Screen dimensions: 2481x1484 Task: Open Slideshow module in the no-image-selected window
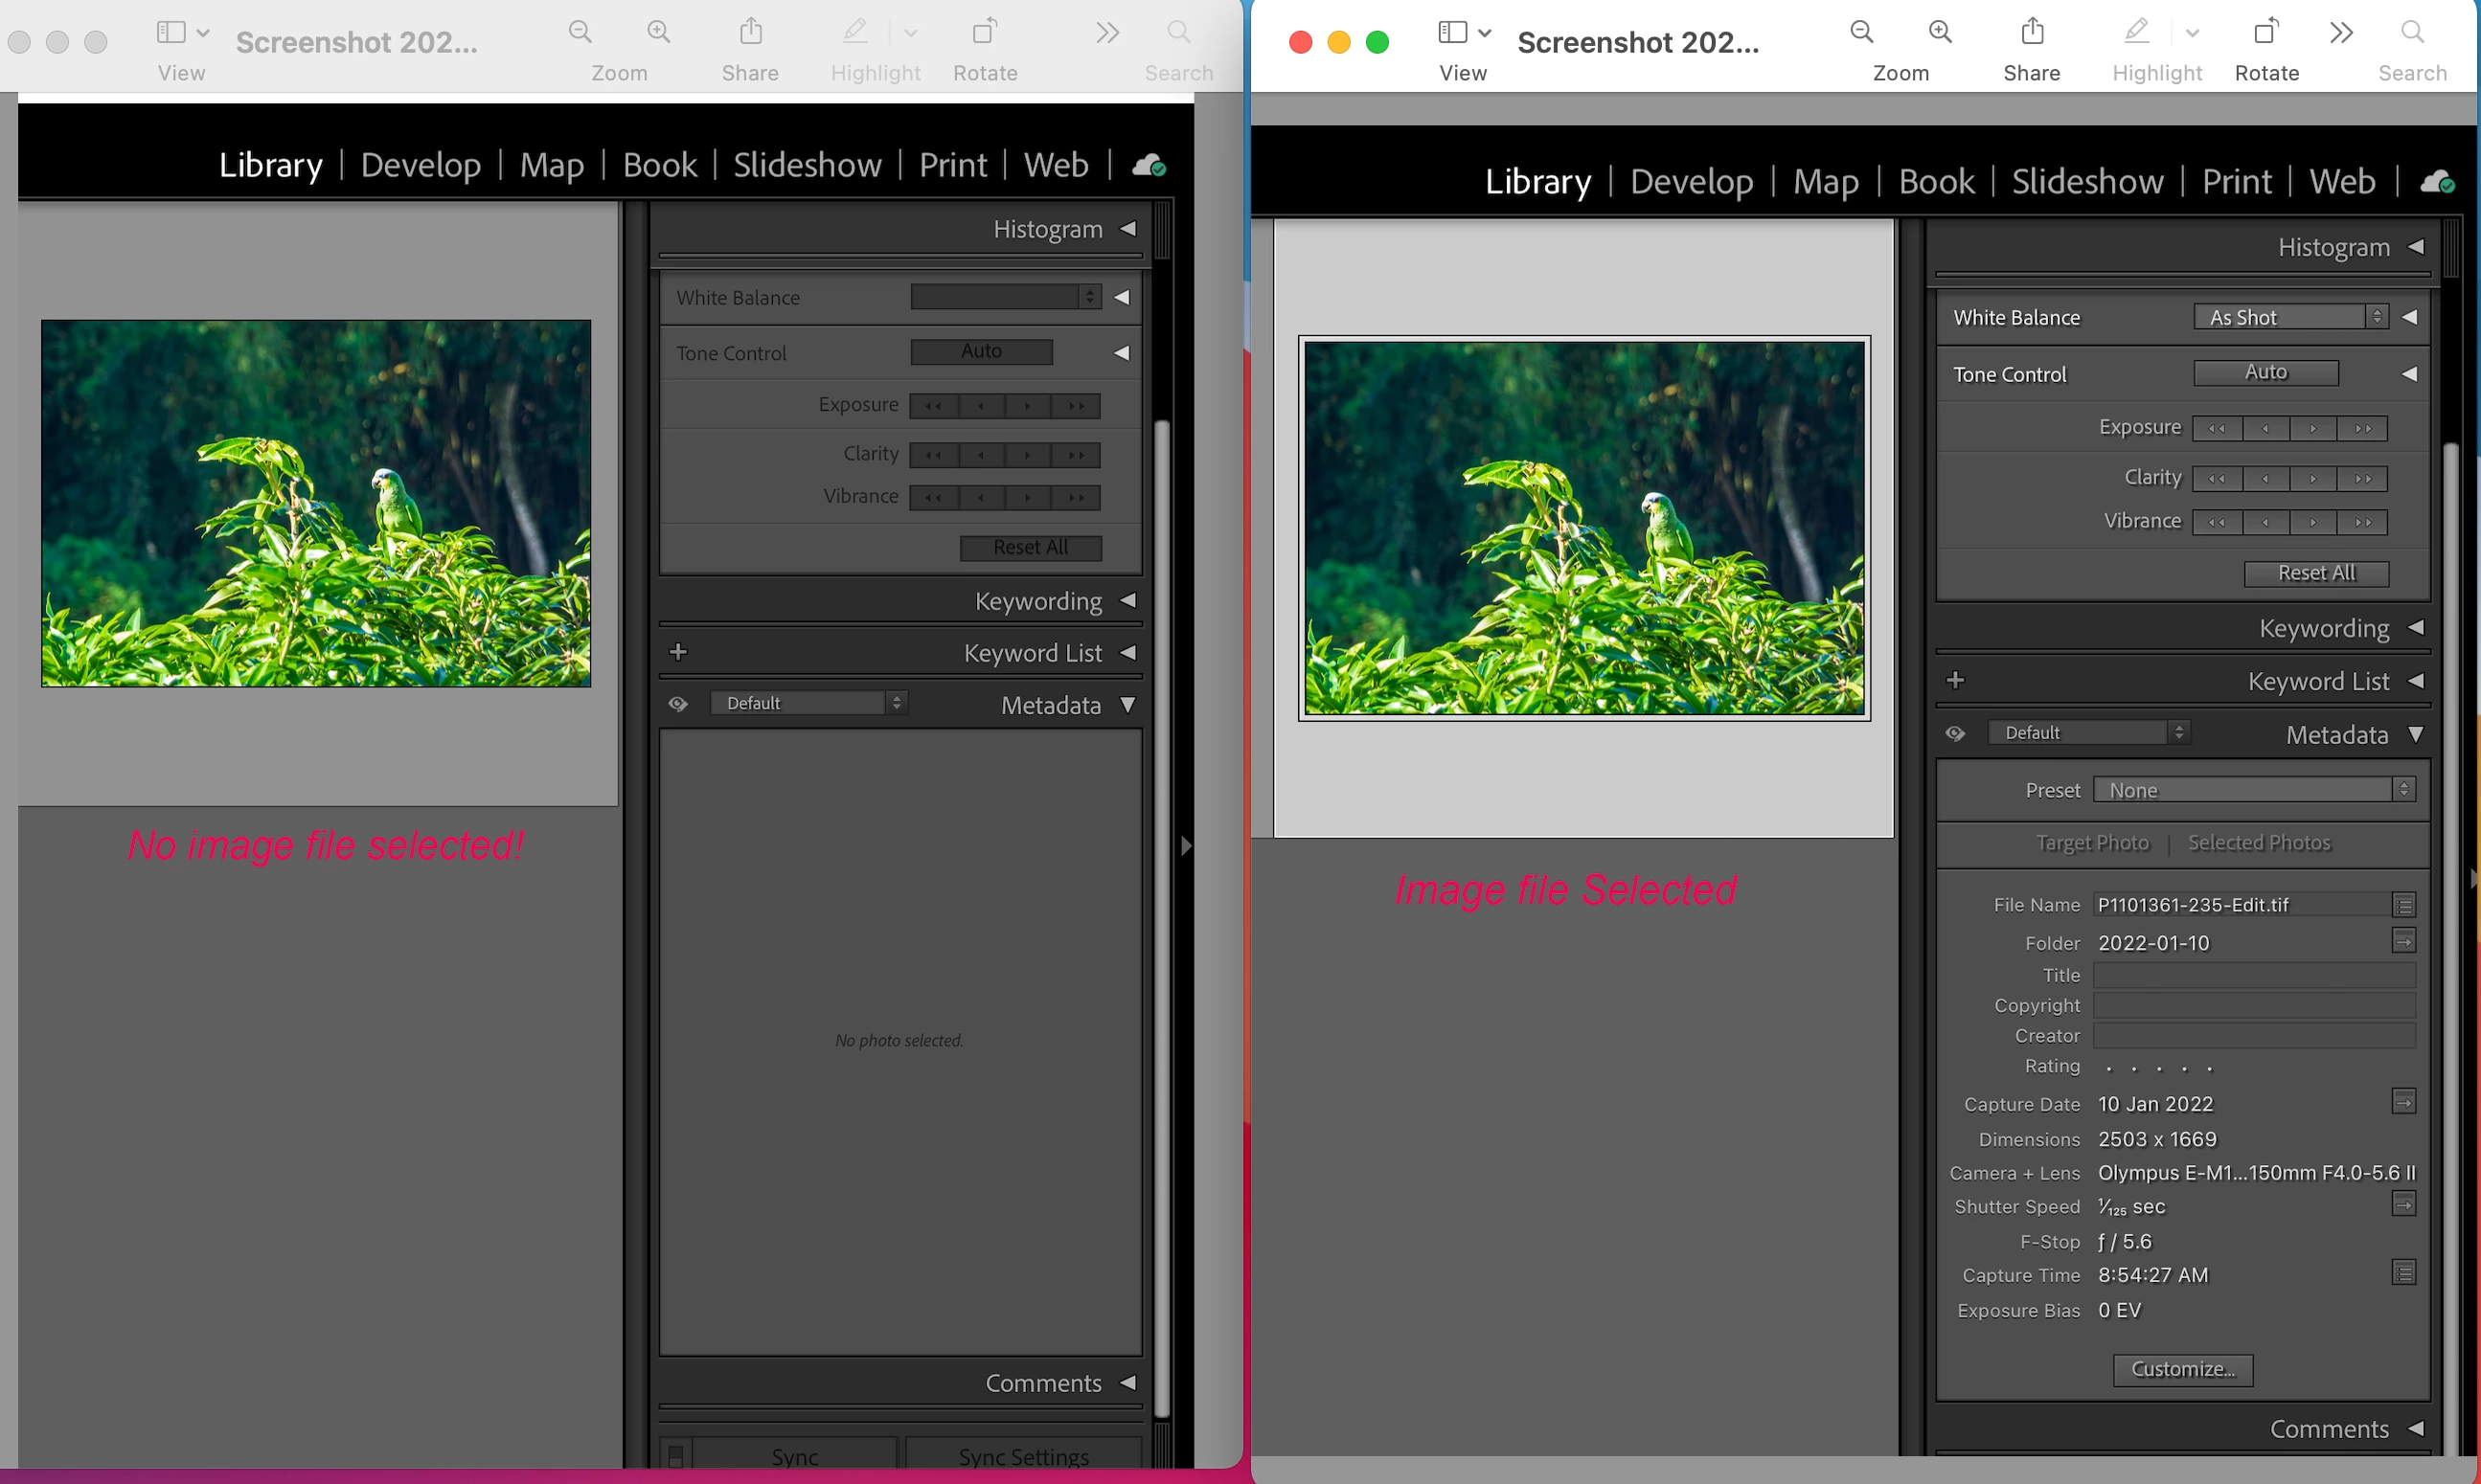807,165
